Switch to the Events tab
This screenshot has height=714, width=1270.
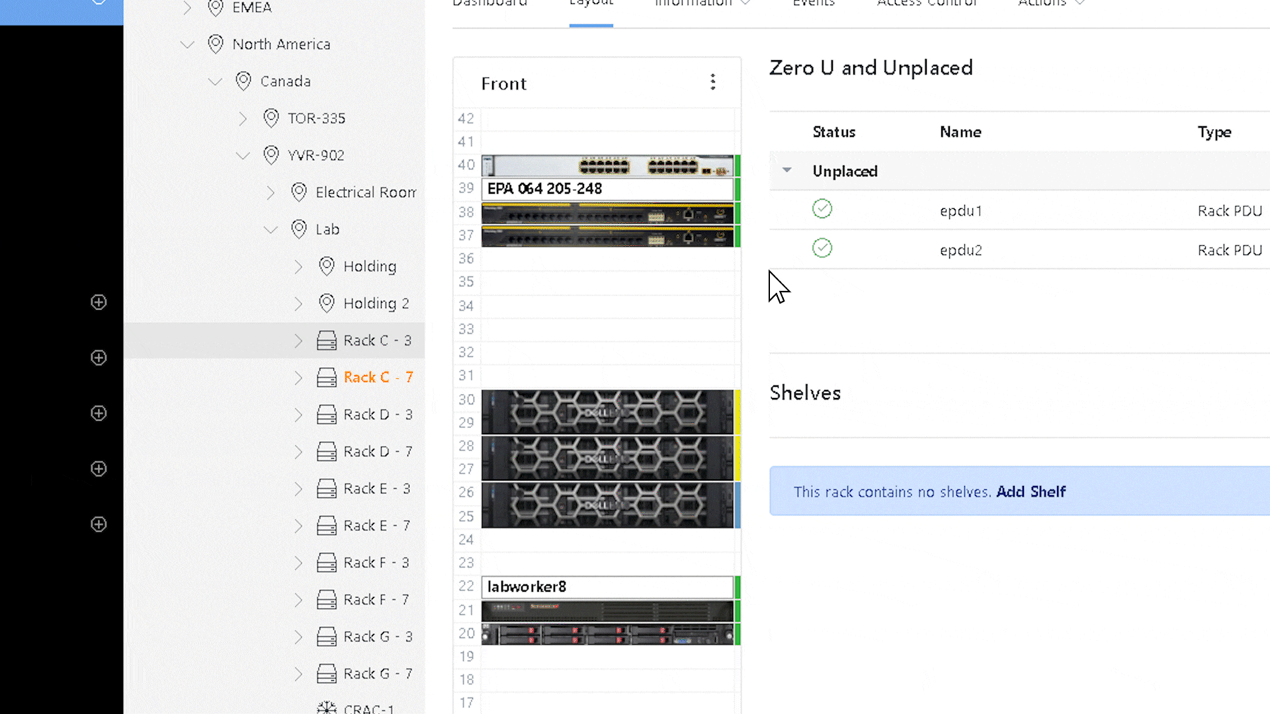(x=814, y=3)
